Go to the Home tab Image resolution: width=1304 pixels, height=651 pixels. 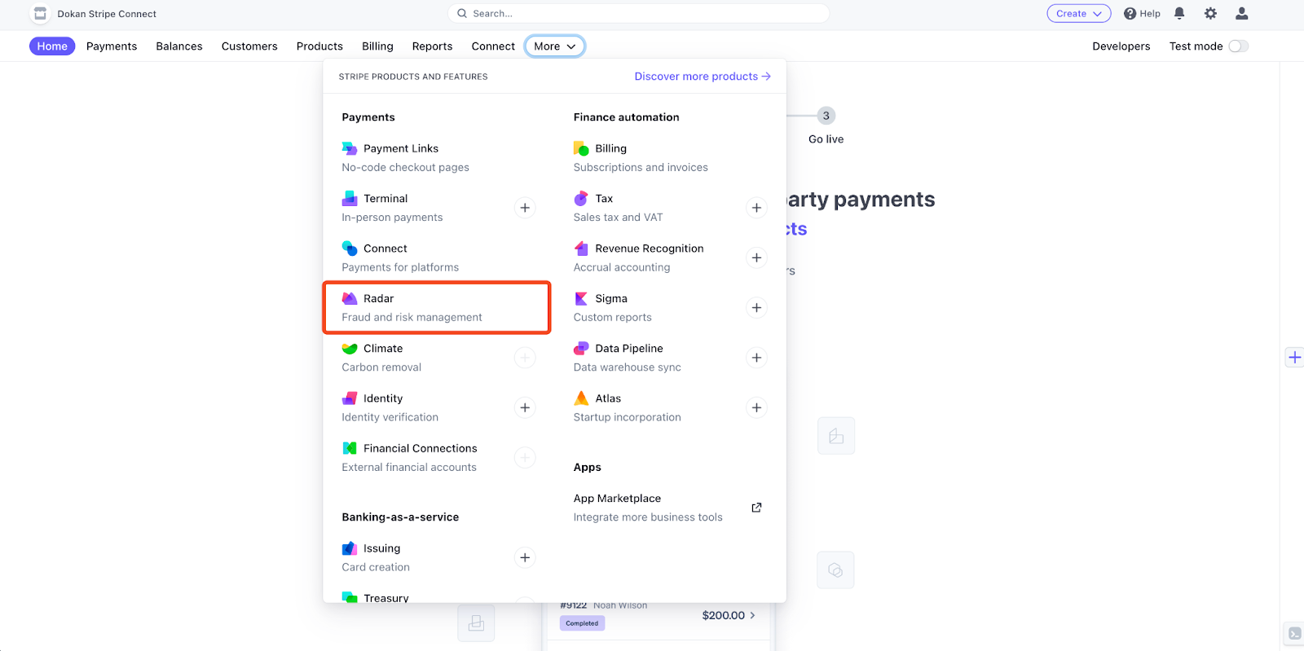(x=52, y=46)
